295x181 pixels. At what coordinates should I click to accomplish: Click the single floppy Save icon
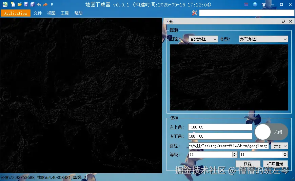[x=26, y=4]
